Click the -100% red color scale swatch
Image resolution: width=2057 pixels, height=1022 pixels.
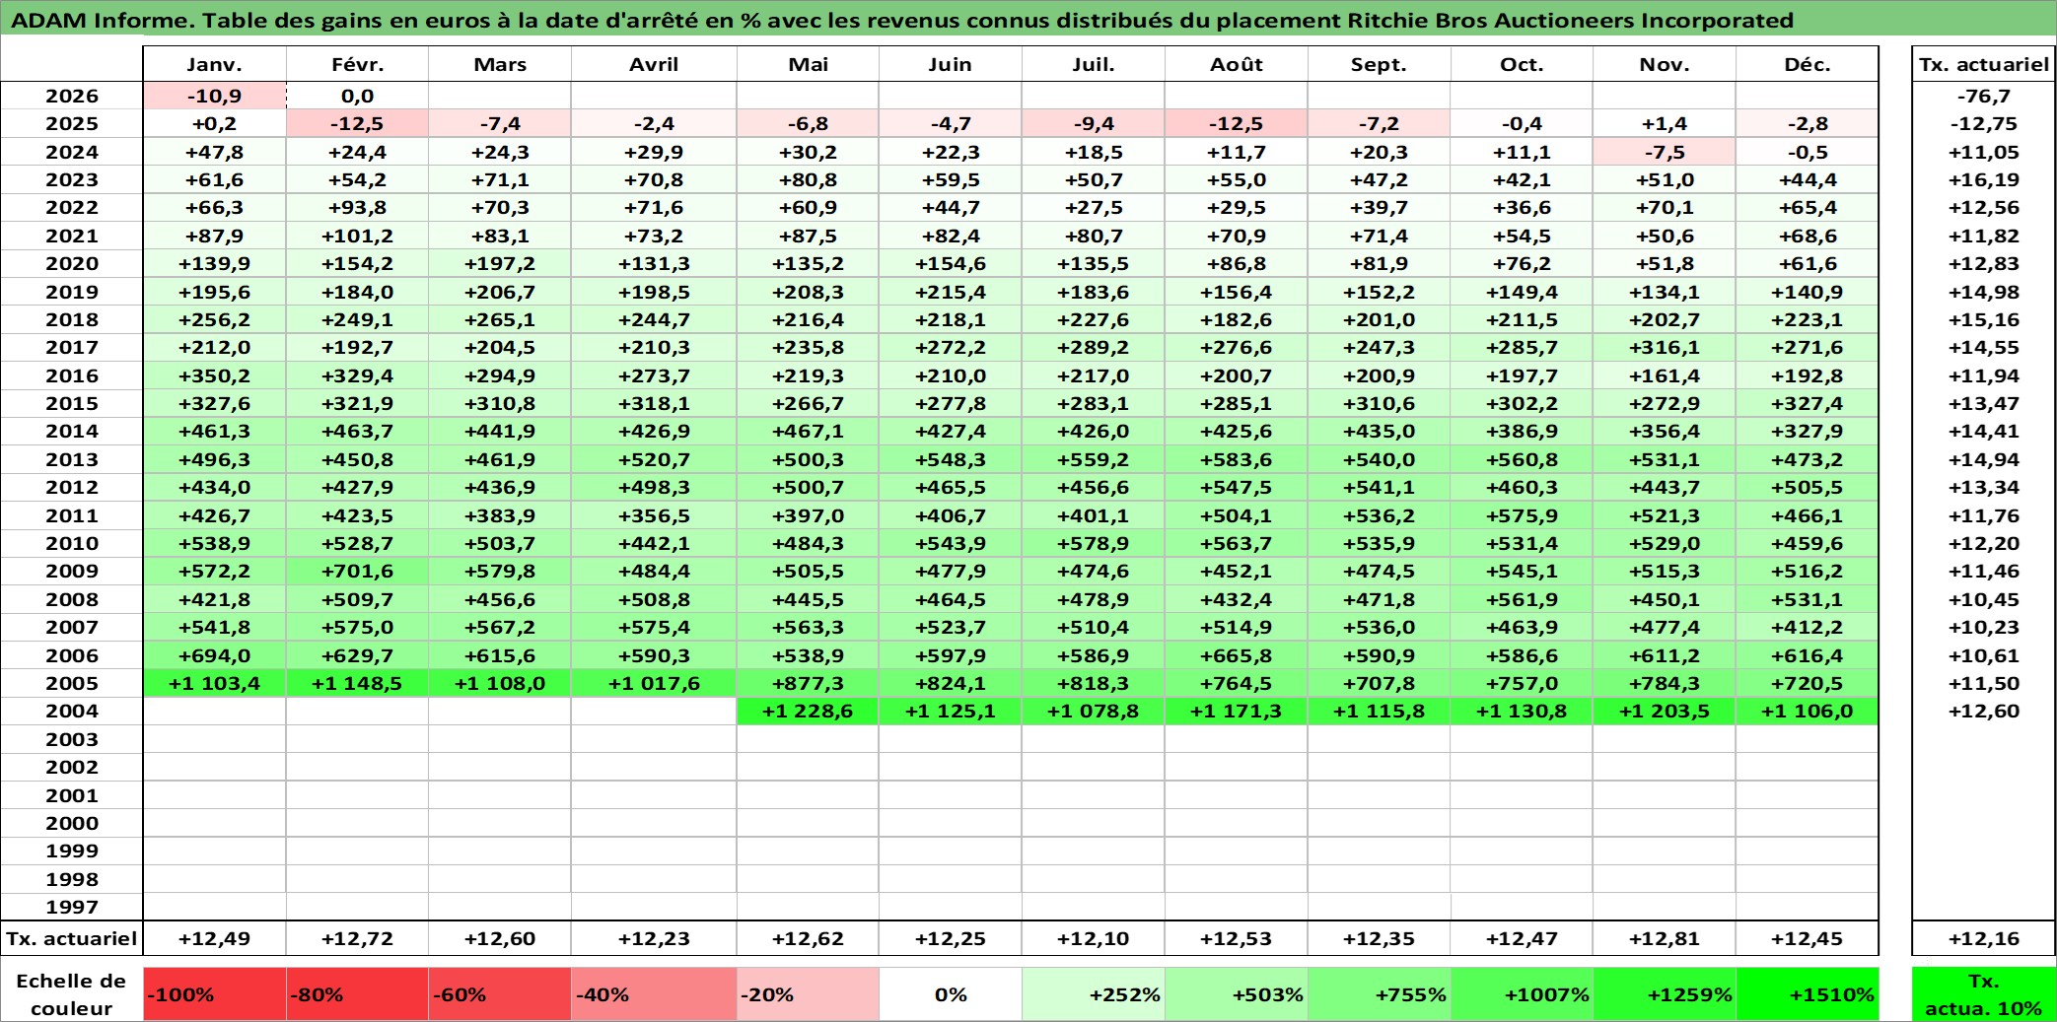(214, 994)
